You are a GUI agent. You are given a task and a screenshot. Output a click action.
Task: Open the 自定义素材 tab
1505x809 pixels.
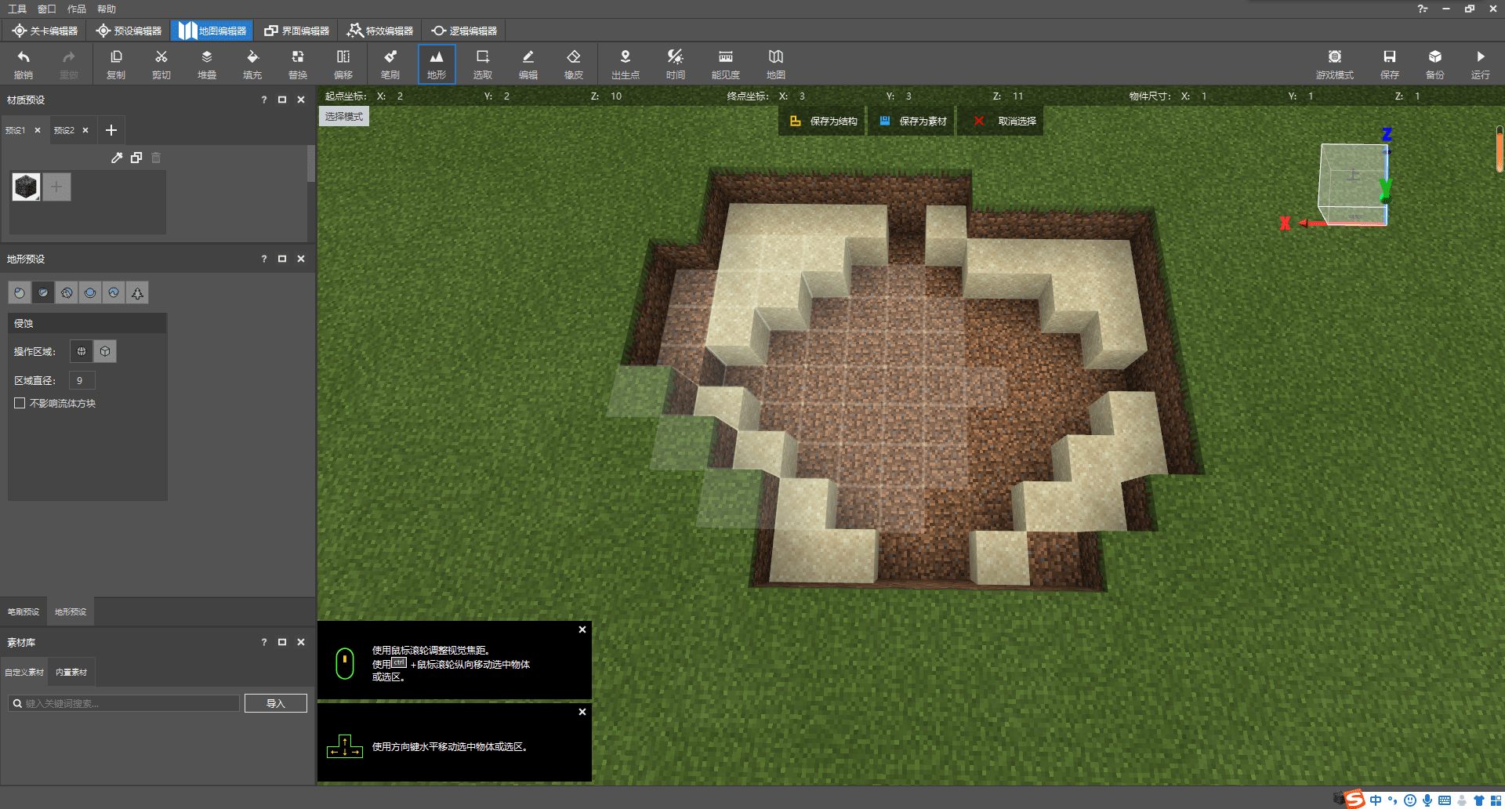click(24, 672)
